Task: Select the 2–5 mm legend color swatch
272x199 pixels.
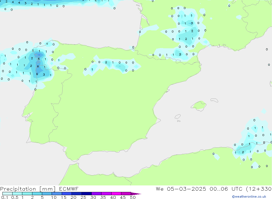Action: coord(37,194)
